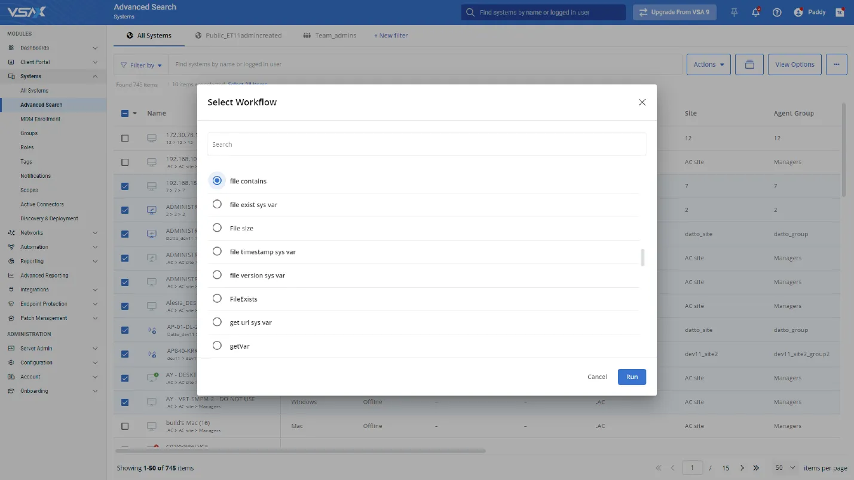854x480 pixels.
Task: Open the Actions dropdown
Action: pyautogui.click(x=708, y=64)
